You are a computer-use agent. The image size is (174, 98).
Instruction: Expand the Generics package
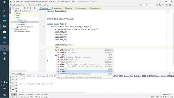[x=17, y=24]
